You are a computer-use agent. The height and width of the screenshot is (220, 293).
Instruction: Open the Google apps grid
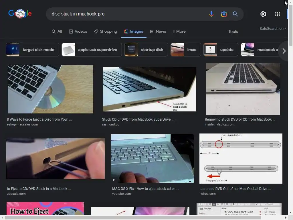[x=278, y=14]
